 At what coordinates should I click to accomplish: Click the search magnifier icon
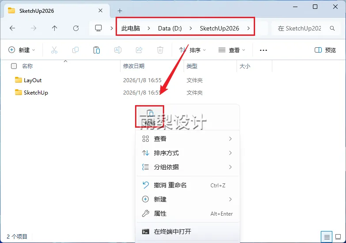pos(332,28)
